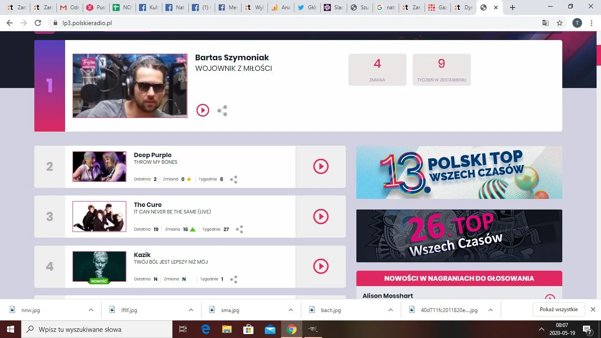This screenshot has height=338, width=601.
Task: Expand options for 40d711fc2011820e download
Action: tap(491, 310)
